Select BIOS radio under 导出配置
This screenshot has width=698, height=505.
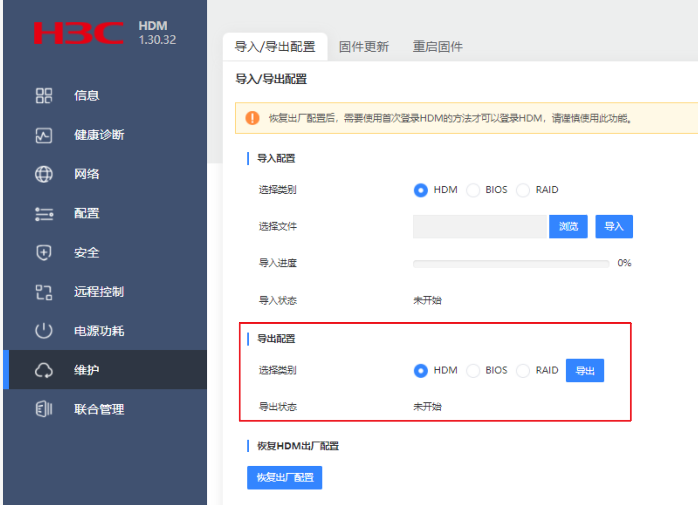tap(473, 371)
